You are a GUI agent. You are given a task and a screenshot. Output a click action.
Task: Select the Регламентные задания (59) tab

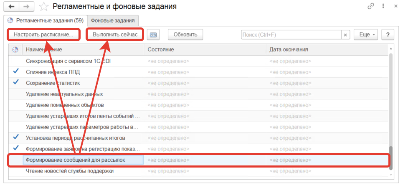46,20
